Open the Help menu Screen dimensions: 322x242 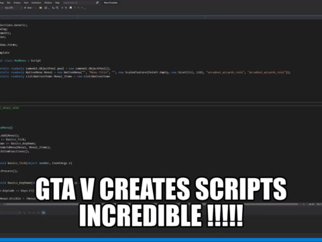[57, 3]
